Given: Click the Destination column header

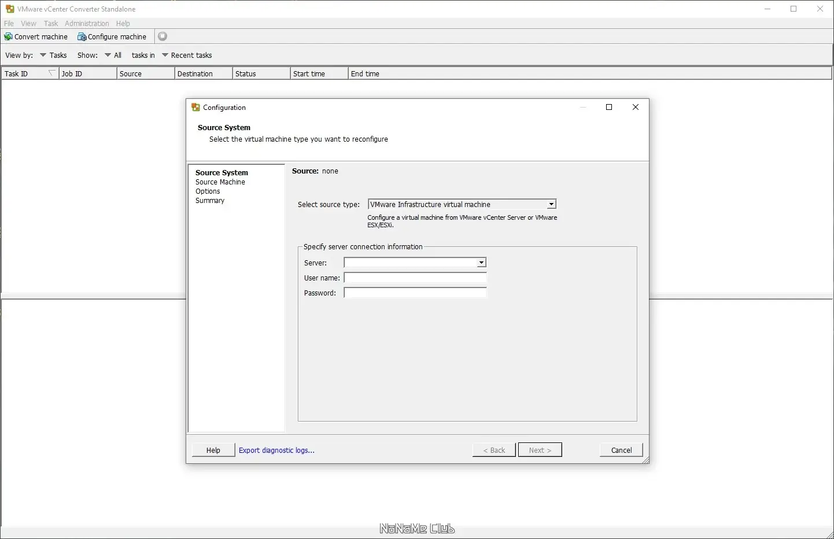Looking at the screenshot, I should pyautogui.click(x=204, y=73).
